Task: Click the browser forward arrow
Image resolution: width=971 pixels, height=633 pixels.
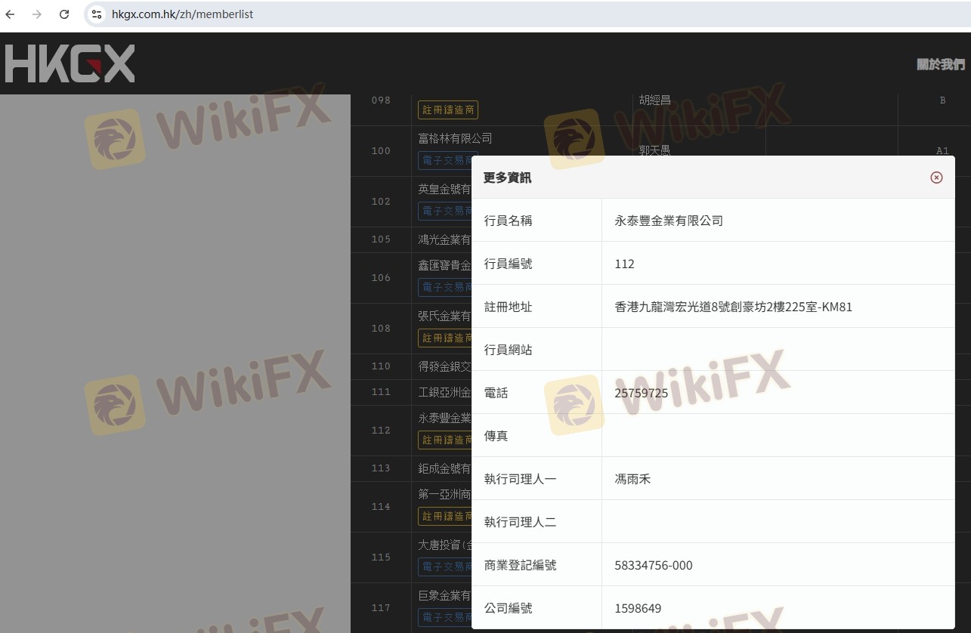Action: click(37, 14)
